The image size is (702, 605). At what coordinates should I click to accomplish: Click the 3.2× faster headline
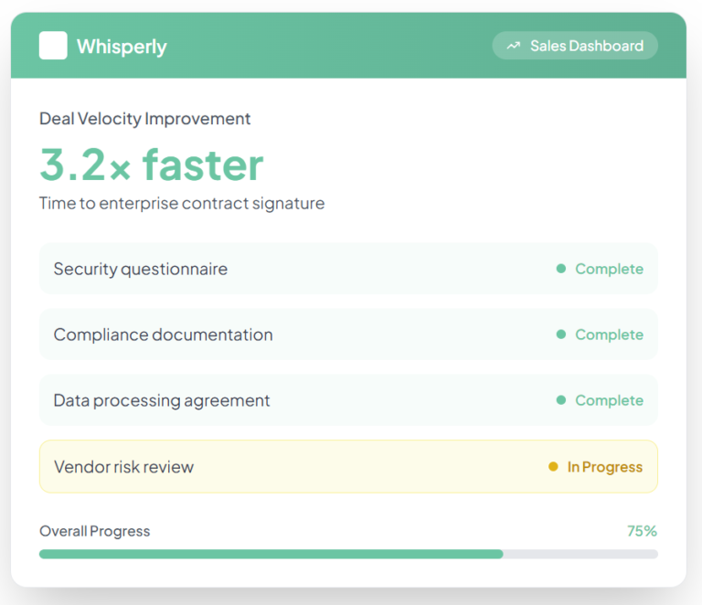tap(152, 165)
